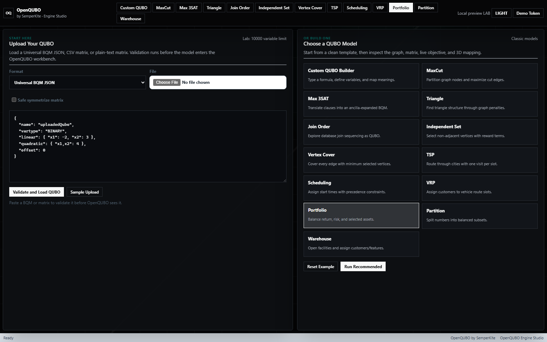
Task: Open the OpenQUBO by SemperKite link
Action: point(473,338)
